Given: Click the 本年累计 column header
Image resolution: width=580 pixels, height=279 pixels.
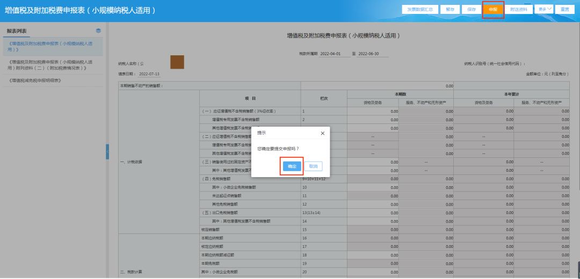Looking at the screenshot, I should coord(512,94).
